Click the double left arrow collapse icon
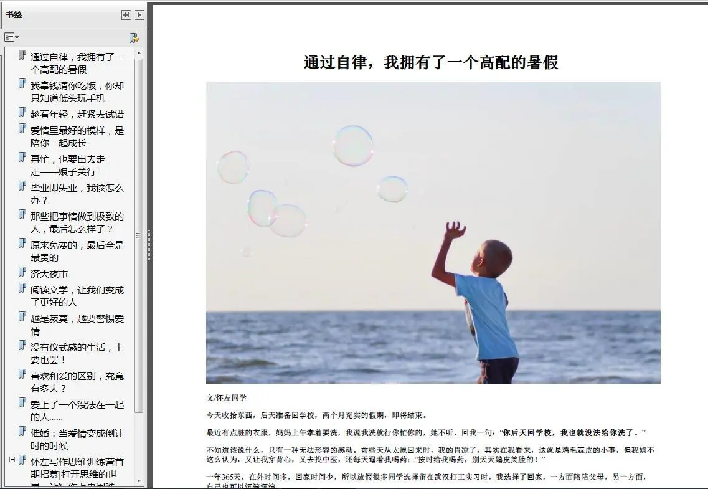Screen dimensions: 708x489 126,14
